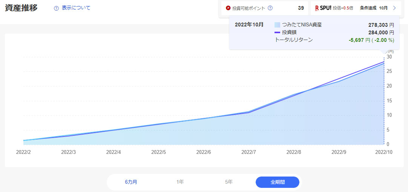Select the 1年 period tab
This screenshot has height=192, width=408.
point(180,182)
